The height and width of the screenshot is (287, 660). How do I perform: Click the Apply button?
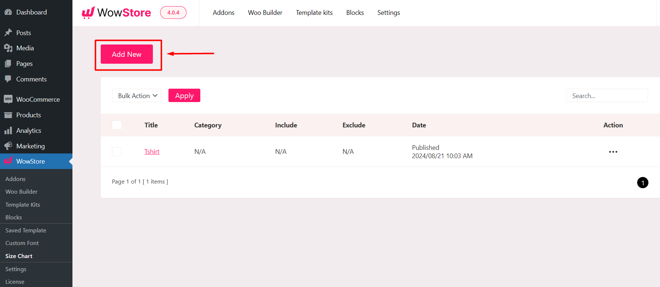coord(184,96)
